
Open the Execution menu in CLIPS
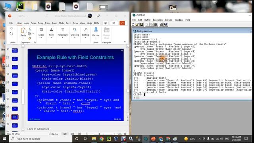coord(158,20)
